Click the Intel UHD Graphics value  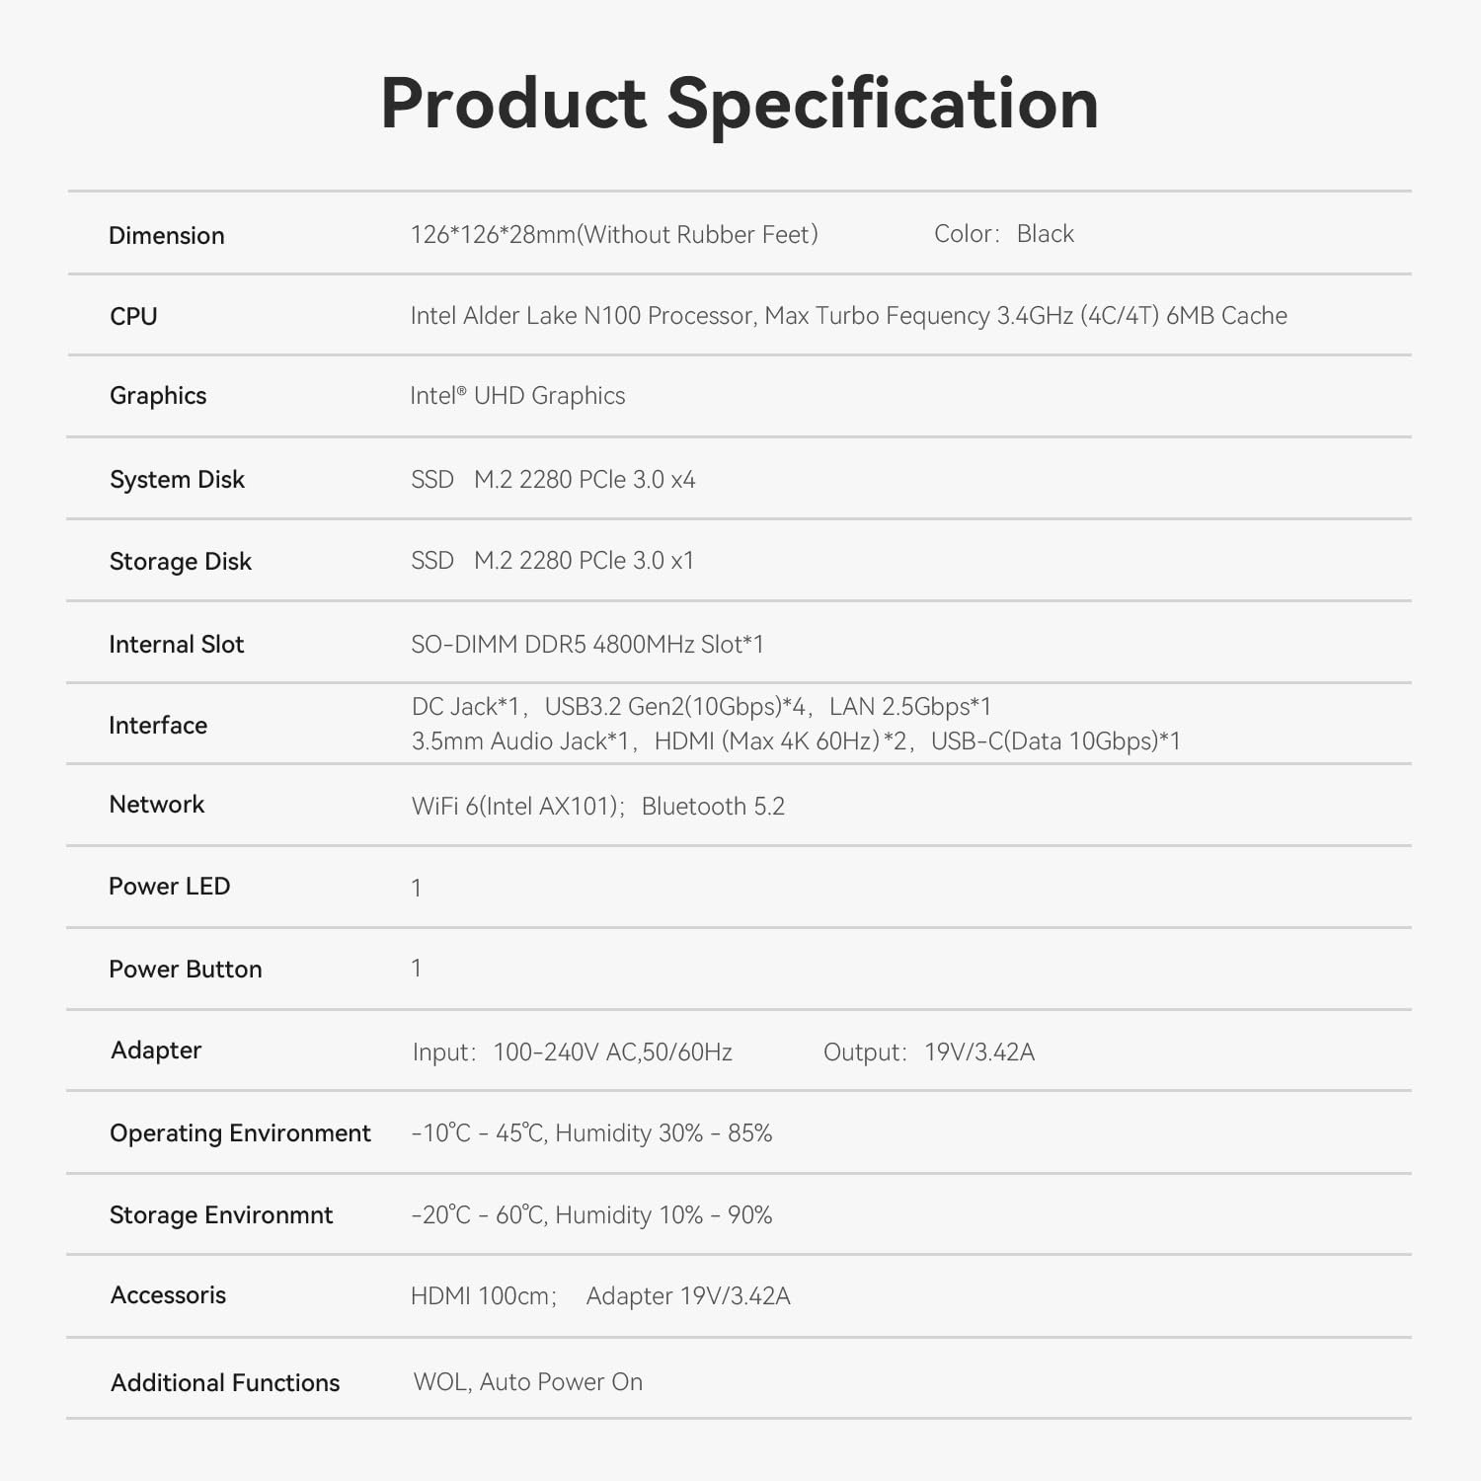(517, 396)
